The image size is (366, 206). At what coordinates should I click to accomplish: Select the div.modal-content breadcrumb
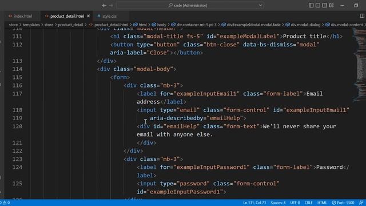point(344,25)
